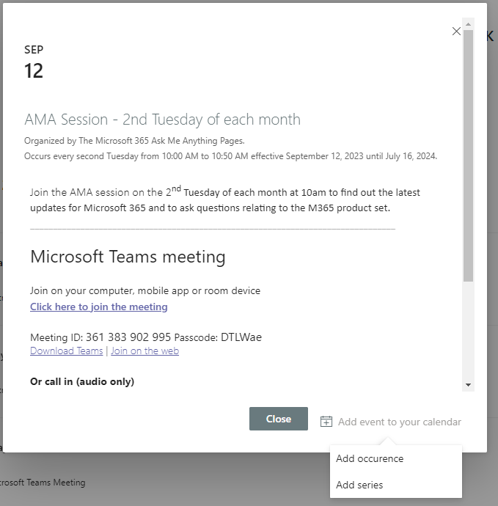Click the scrollbar up arrow
The image size is (498, 506).
pyautogui.click(x=468, y=25)
